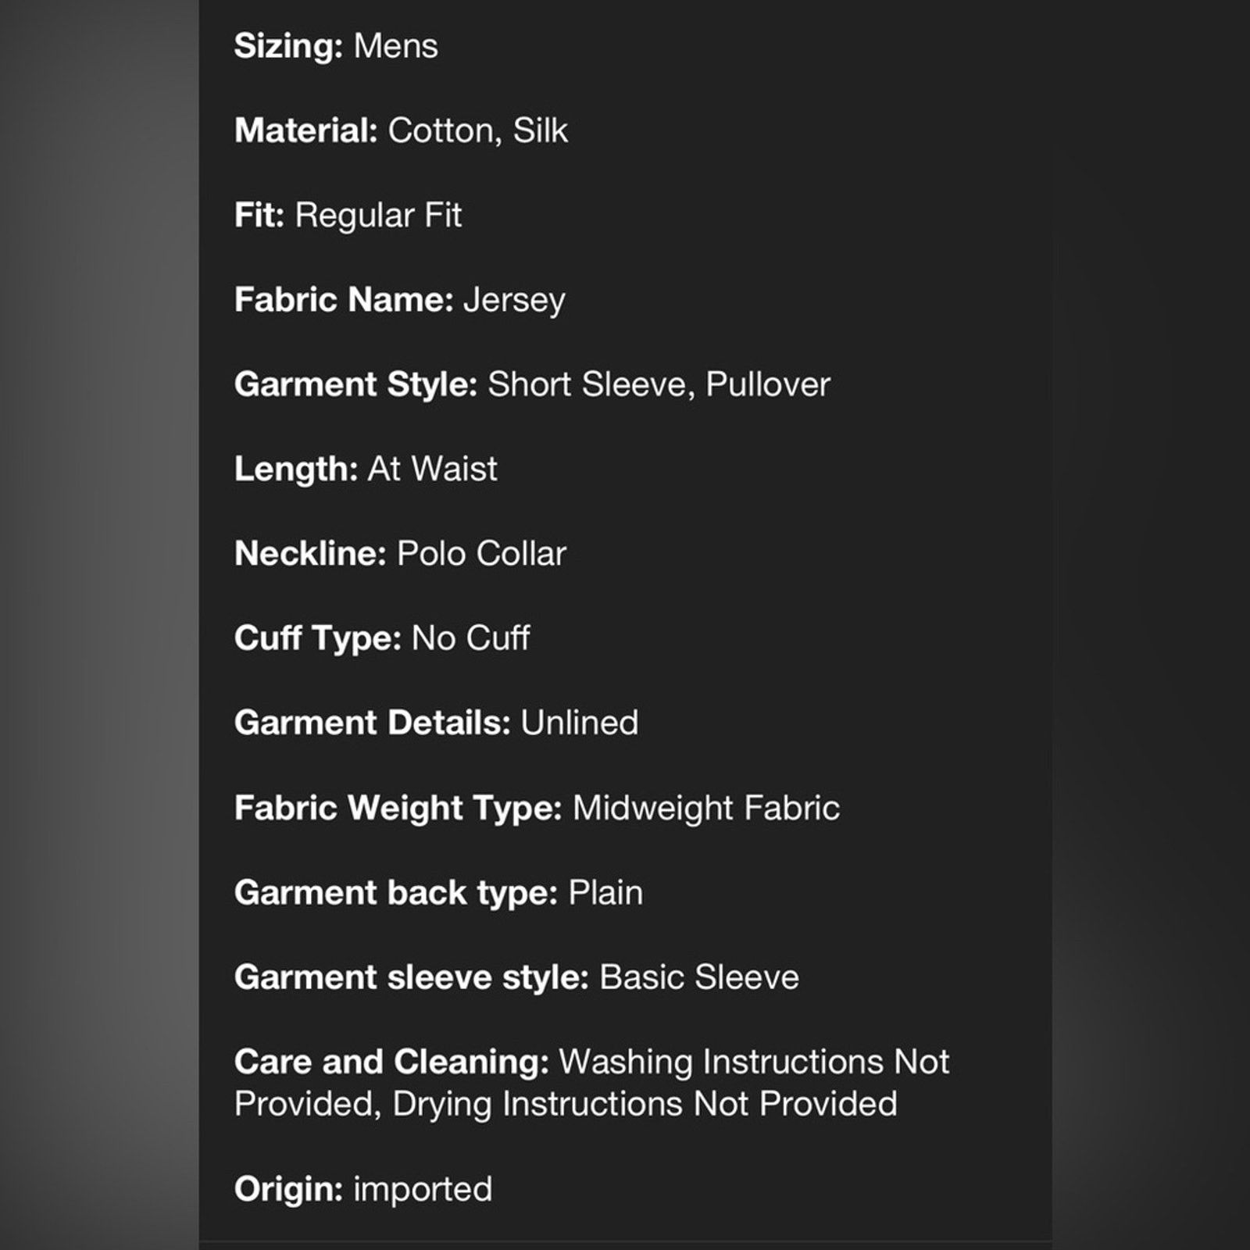Click Garment Details: Unlined text
This screenshot has width=1250, height=1250.
click(436, 723)
